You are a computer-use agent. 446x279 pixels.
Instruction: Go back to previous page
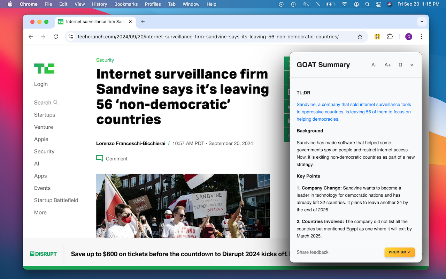click(x=31, y=37)
